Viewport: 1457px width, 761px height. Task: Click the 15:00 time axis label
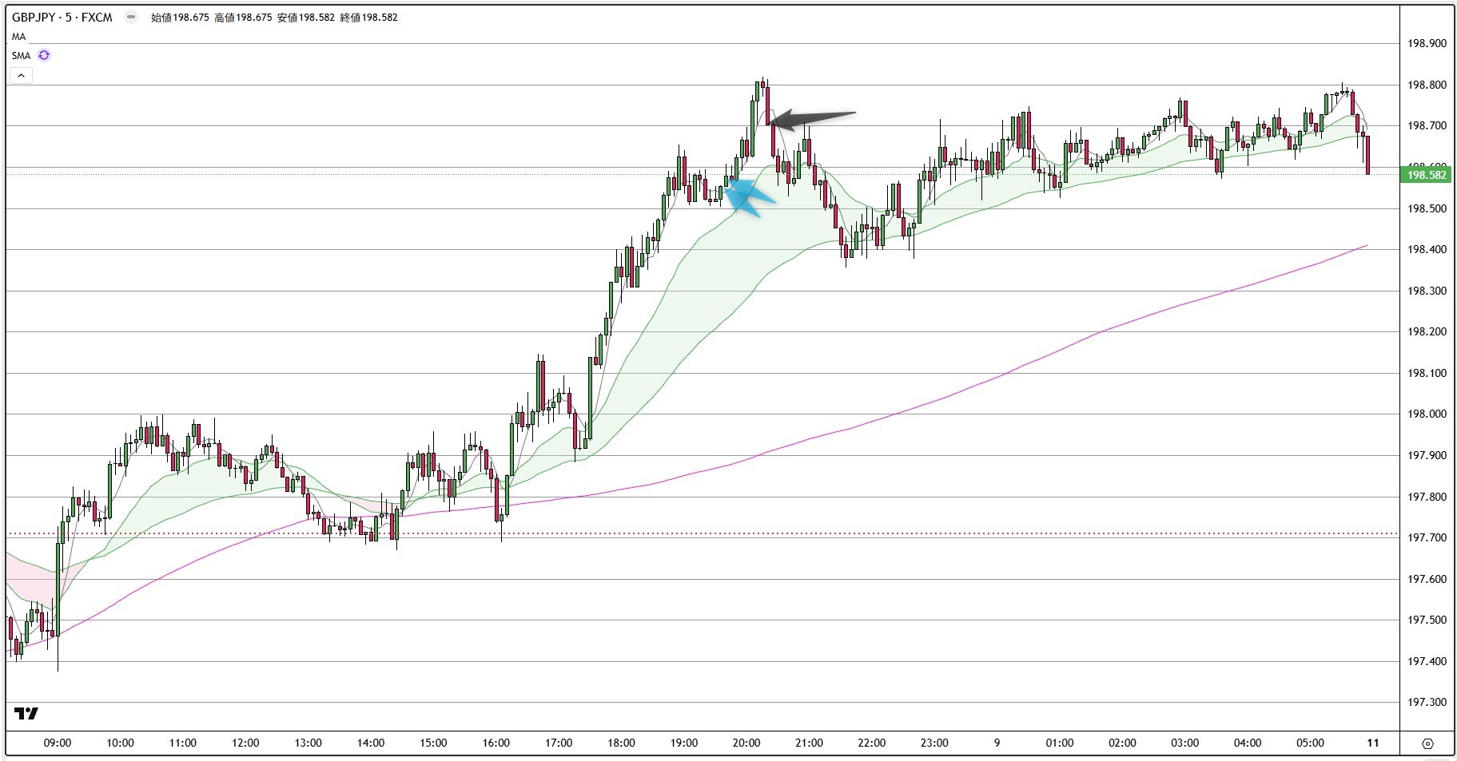[x=433, y=743]
